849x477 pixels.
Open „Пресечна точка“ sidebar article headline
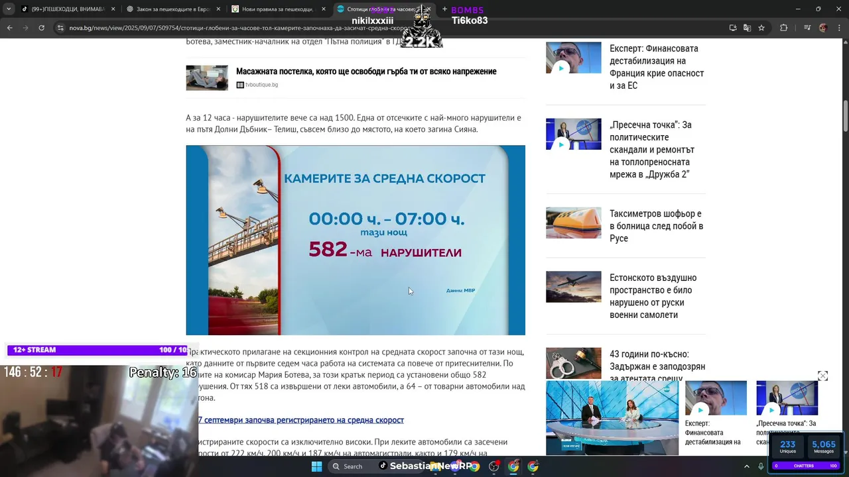pyautogui.click(x=652, y=150)
